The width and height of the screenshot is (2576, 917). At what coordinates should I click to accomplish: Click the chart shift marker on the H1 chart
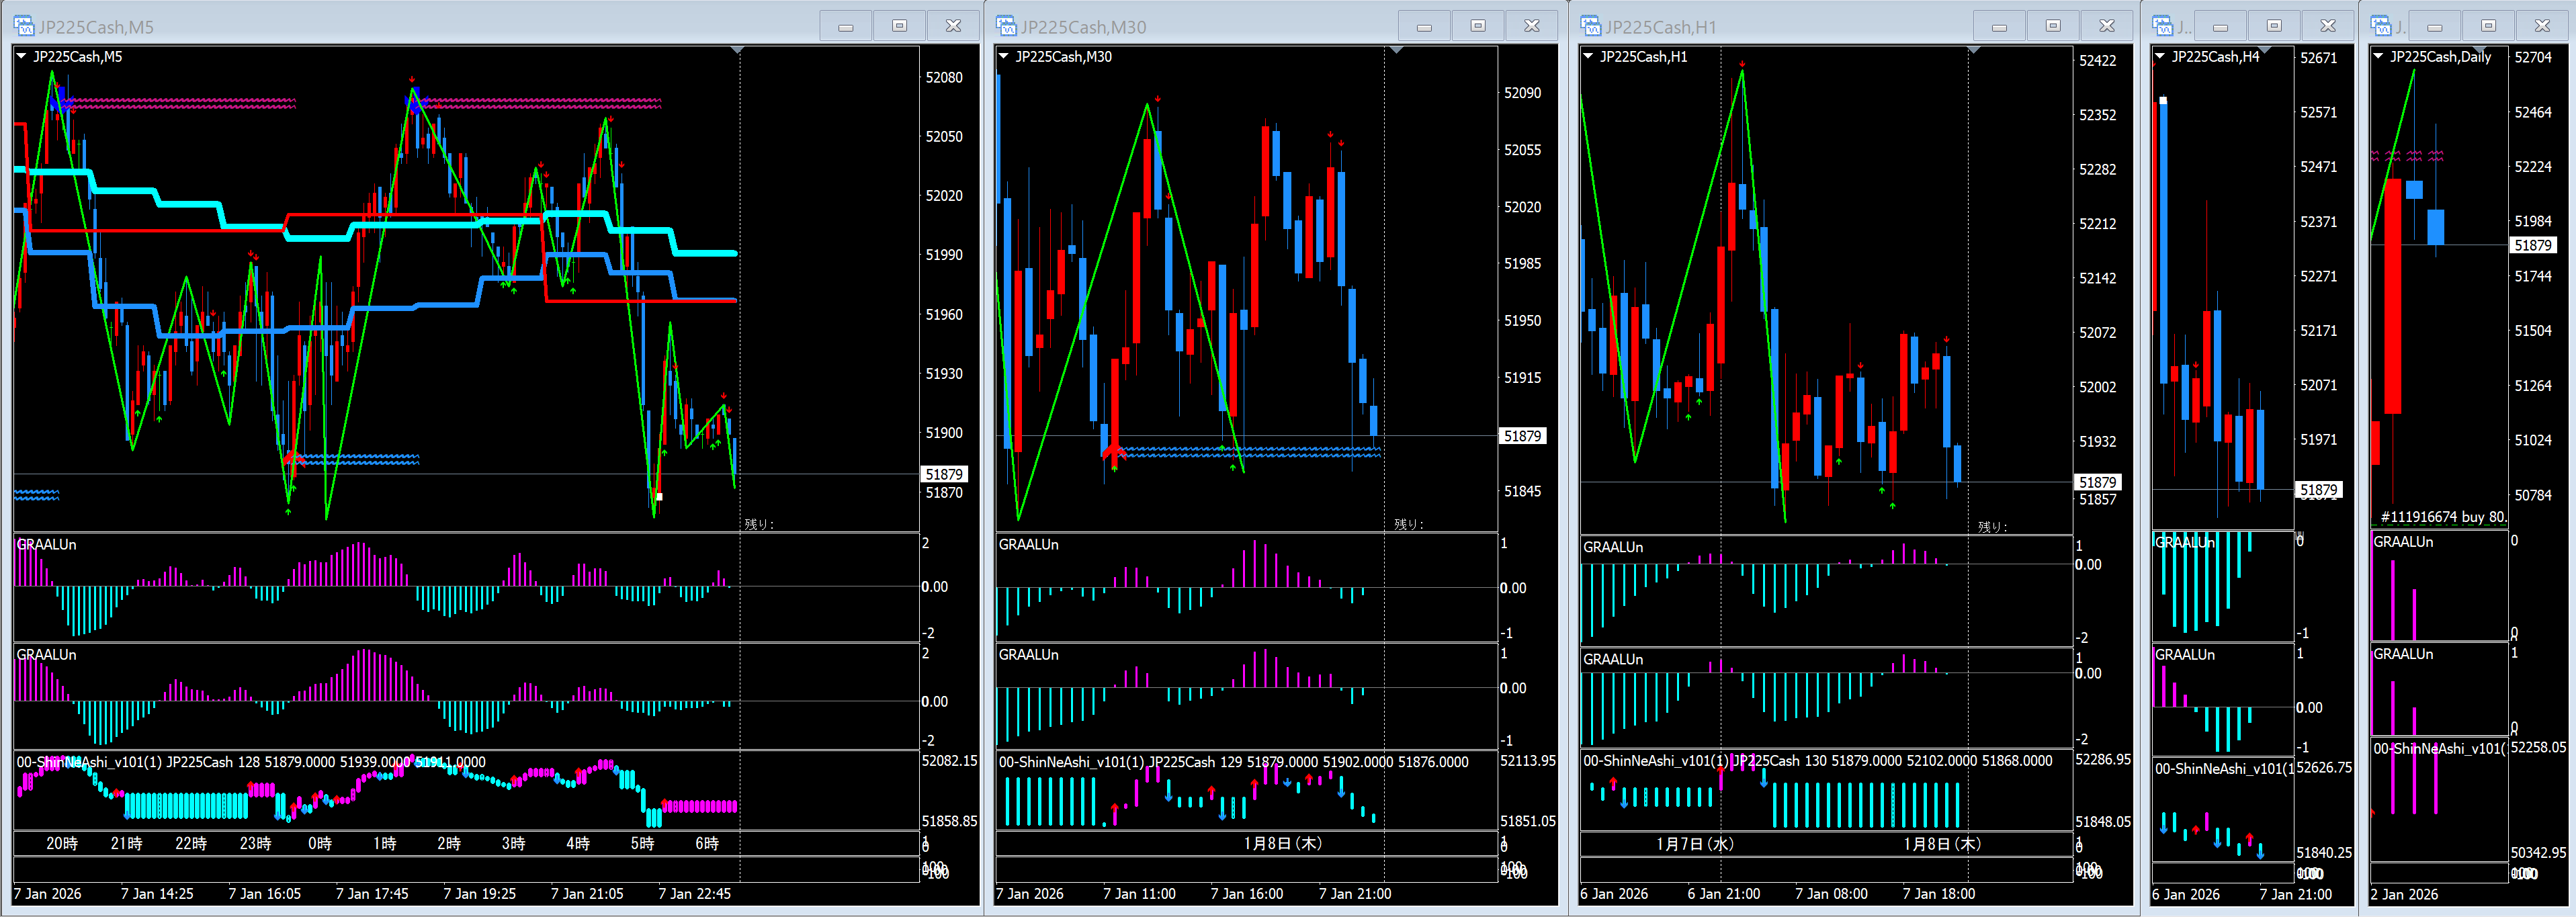tap(1973, 50)
